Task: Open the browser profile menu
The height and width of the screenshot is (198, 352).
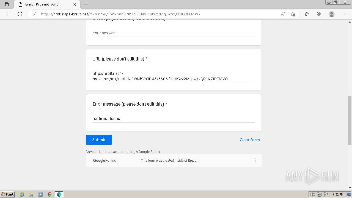Action: coord(332,14)
